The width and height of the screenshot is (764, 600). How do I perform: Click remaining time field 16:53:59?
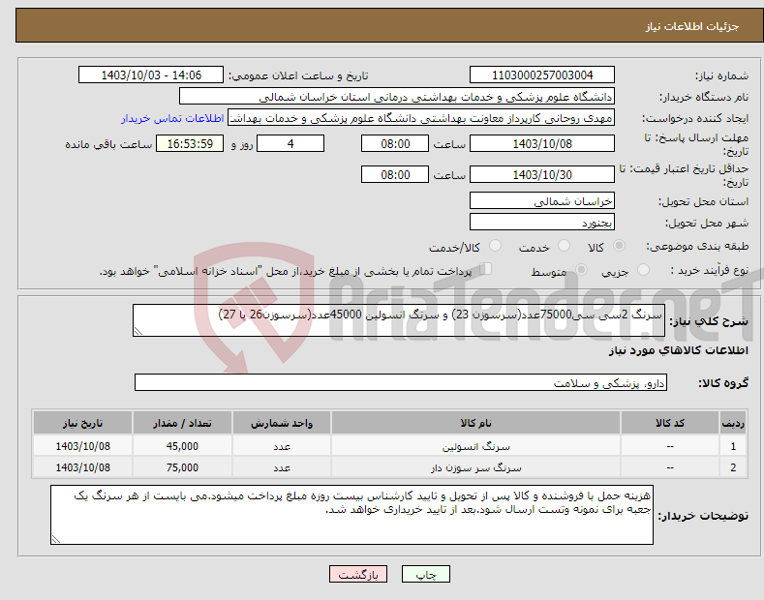point(190,143)
